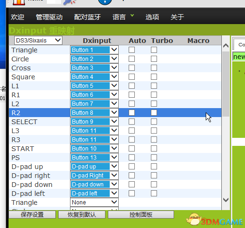The image size is (245, 228).
Task: Enable Turbo for START row
Action: tap(154, 149)
